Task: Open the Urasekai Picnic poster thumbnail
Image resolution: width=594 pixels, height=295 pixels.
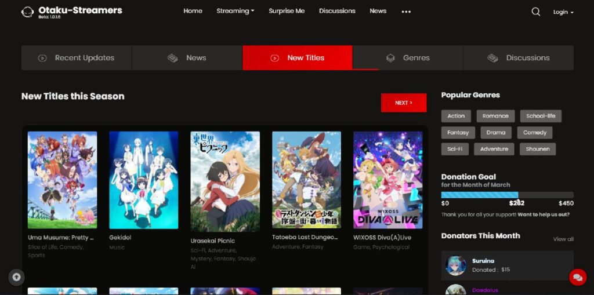Action: point(225,181)
